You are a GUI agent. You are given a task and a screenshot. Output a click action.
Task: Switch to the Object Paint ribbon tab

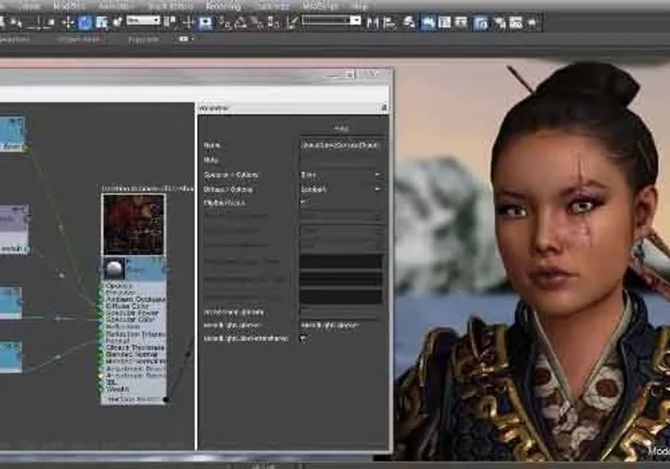coord(80,39)
